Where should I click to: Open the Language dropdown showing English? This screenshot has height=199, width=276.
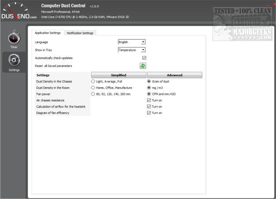[x=132, y=42]
